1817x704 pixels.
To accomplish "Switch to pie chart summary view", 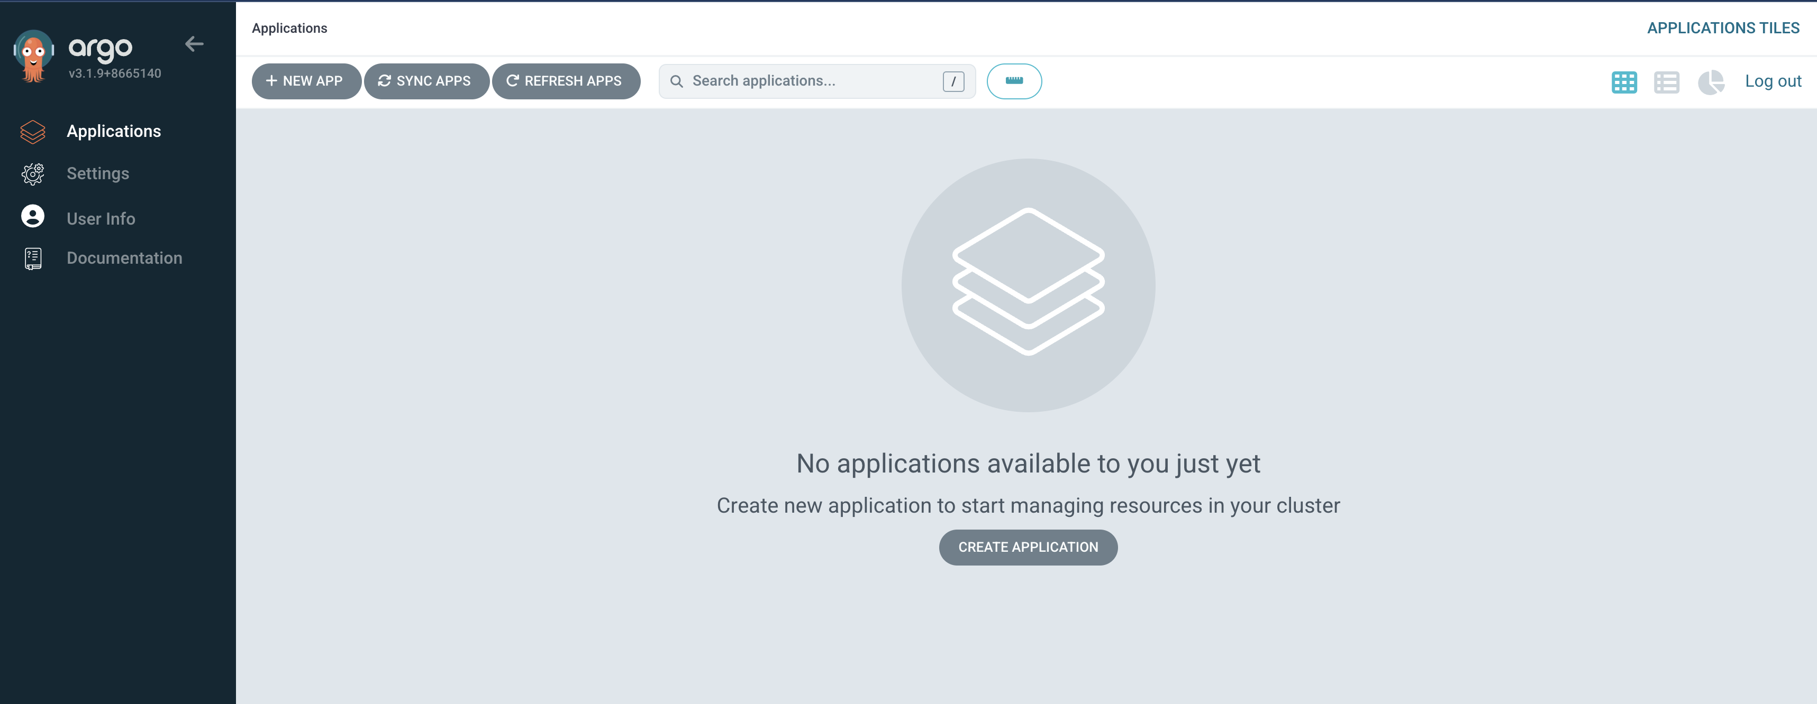I will (x=1710, y=82).
